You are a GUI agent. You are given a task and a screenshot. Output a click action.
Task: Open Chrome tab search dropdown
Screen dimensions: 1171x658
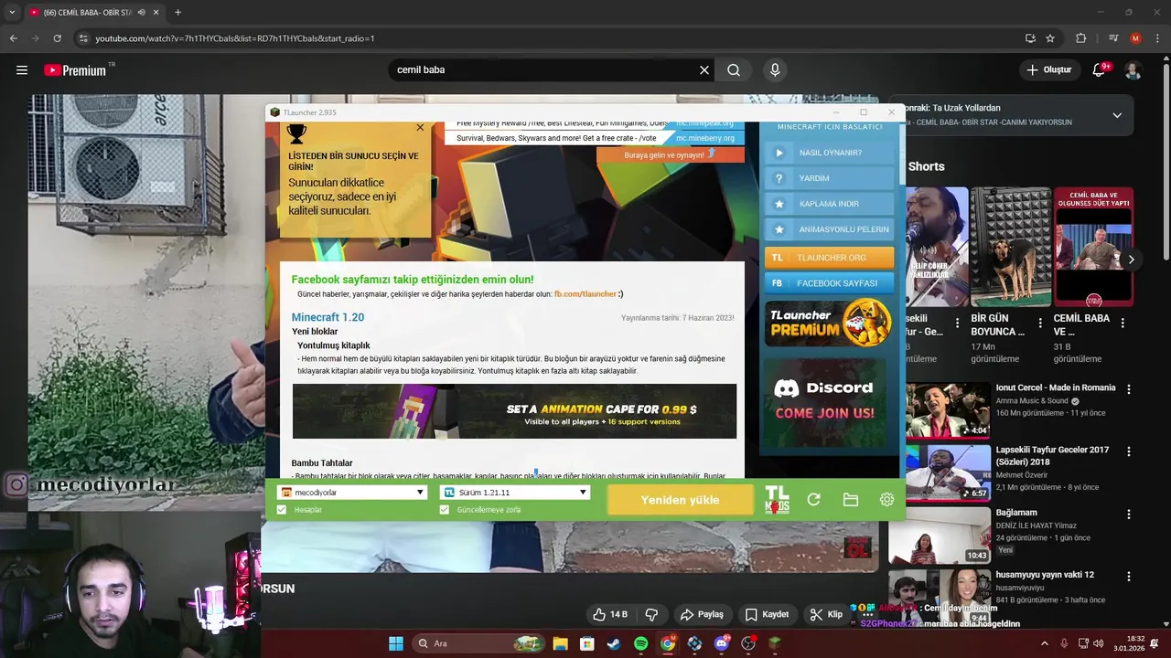point(12,13)
